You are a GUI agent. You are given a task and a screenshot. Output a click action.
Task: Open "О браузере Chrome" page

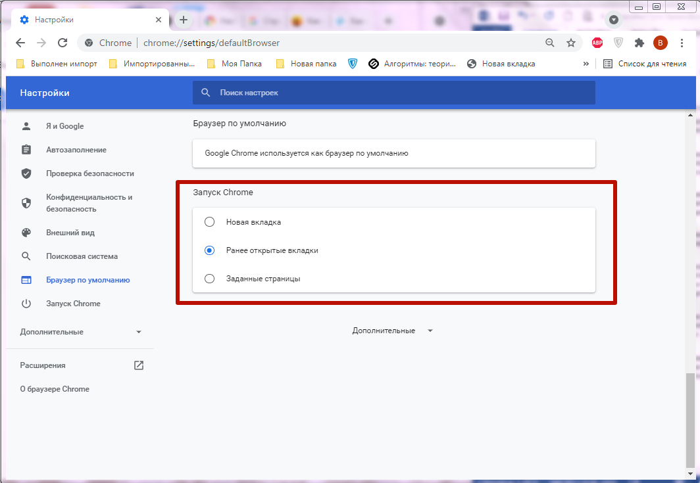[x=55, y=389]
